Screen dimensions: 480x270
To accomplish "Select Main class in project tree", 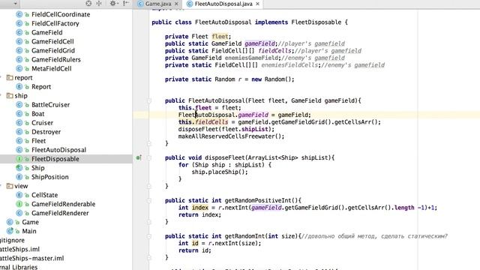I will point(29,231).
